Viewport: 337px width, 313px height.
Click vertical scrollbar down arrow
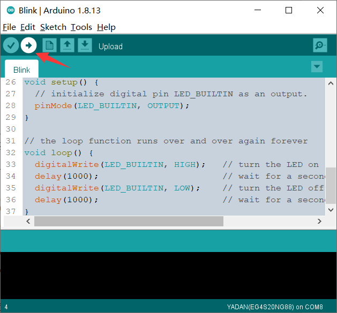[331, 210]
